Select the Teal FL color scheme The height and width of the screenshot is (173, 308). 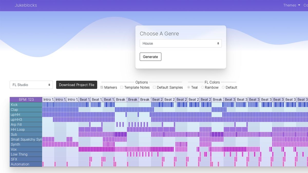[189, 87]
